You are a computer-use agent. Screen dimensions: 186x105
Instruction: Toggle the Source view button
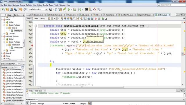[x=29, y=19]
